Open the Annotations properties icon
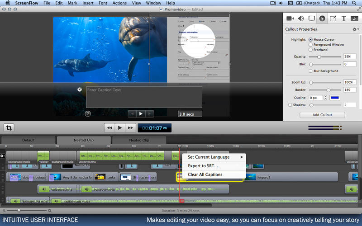The height and width of the screenshot is (226, 362). (x=333, y=19)
